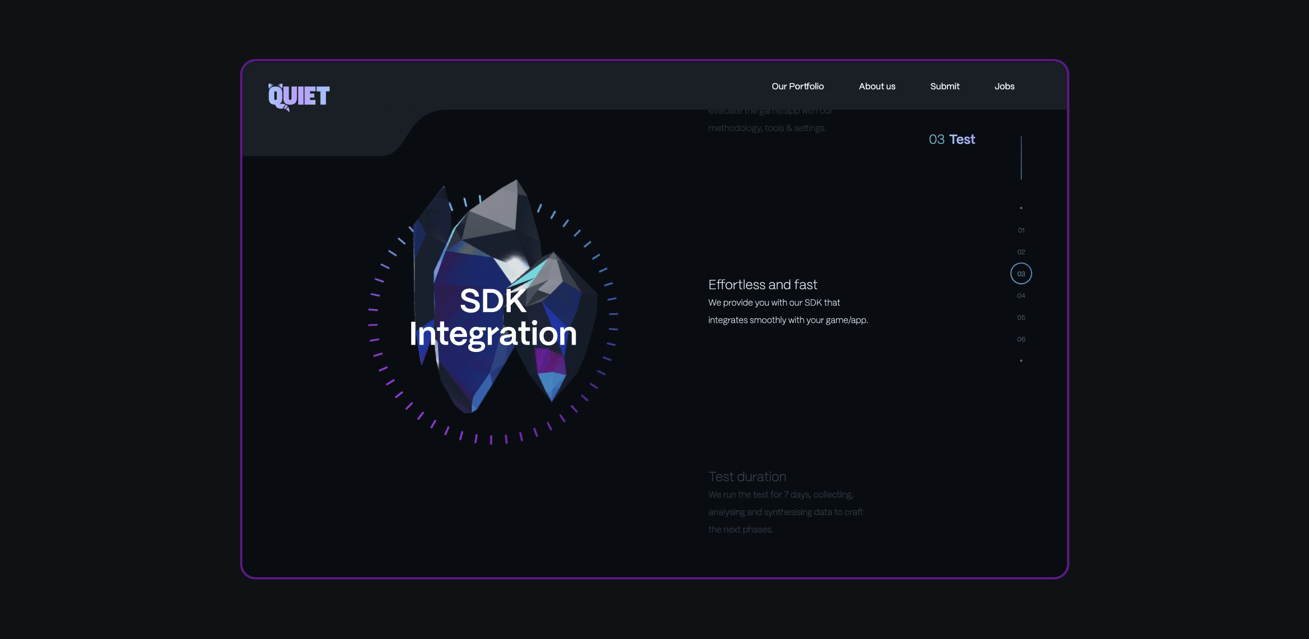Click the dot below step 06
This screenshot has height=639, width=1309.
1021,361
